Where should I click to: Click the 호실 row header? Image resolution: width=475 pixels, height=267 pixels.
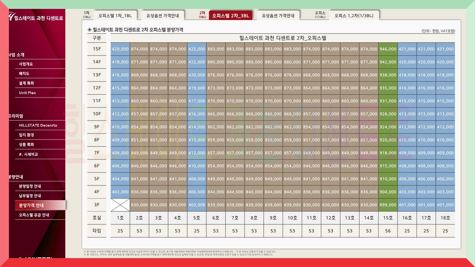tap(97, 218)
